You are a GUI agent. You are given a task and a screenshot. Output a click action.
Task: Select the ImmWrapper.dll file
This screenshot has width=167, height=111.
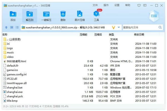(x=83, y=83)
